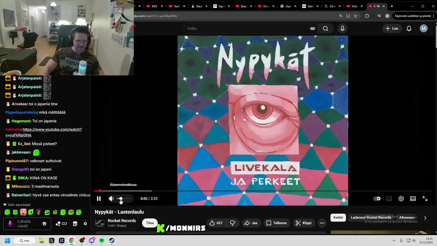Screen dimensions: 437x246
Task: Click the browser address bar URL
Action: click(x=155, y=16)
